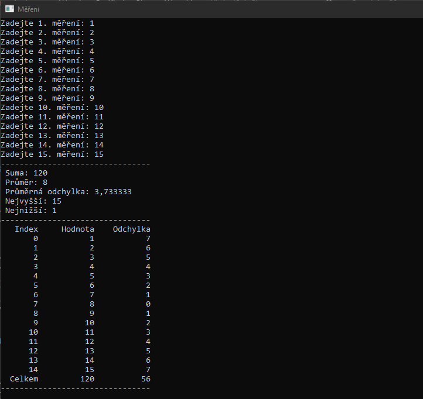Click the 'Odchylka' column header

coord(131,229)
